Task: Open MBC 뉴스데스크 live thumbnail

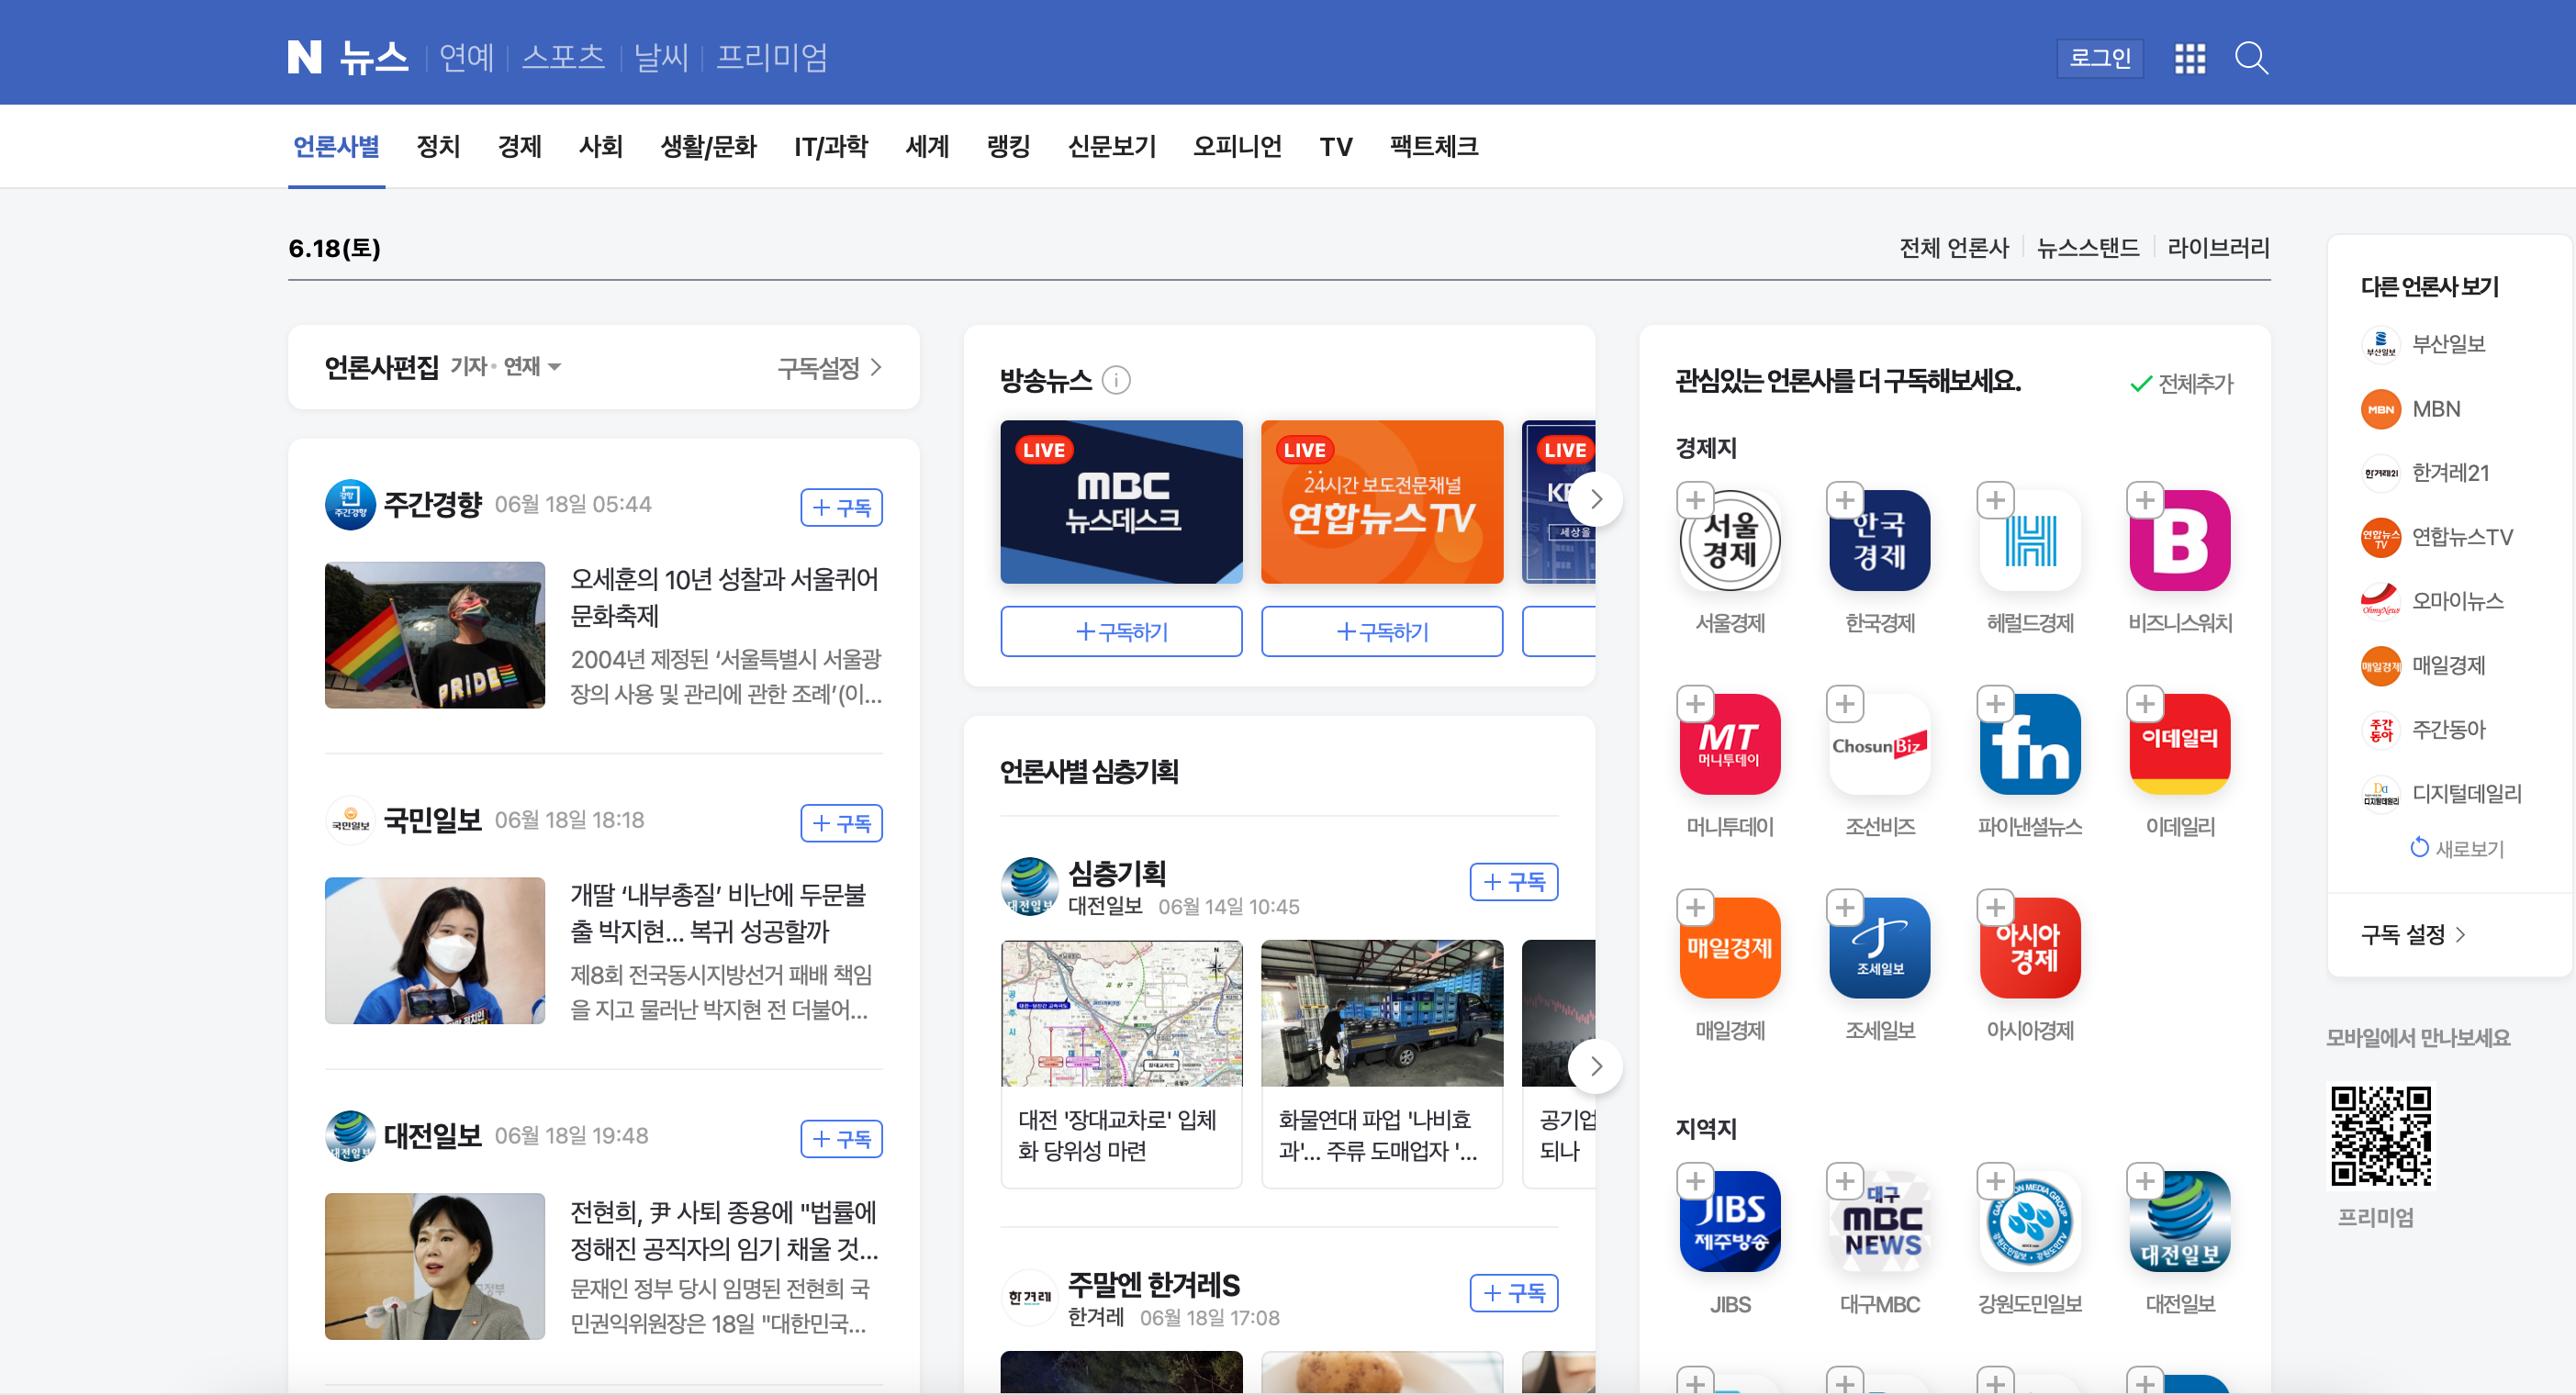Action: [1121, 502]
